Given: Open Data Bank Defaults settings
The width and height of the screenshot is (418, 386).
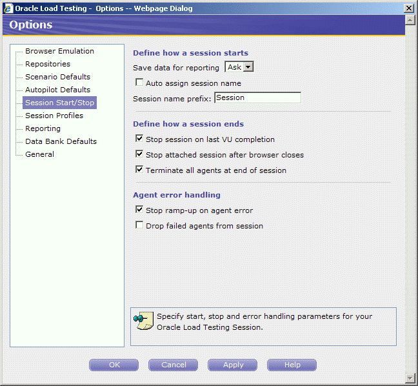Looking at the screenshot, I should [61, 141].
